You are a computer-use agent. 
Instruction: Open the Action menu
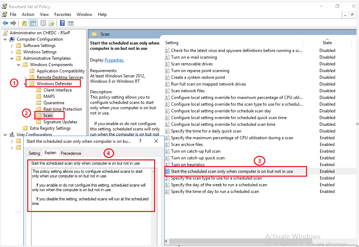(x=28, y=14)
